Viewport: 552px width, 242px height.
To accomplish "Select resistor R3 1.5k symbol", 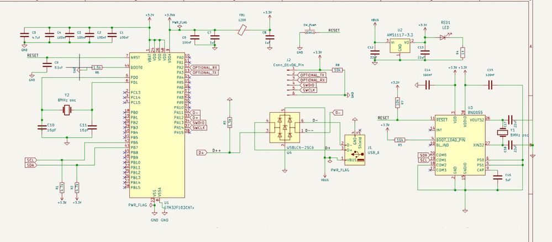I will [229, 122].
